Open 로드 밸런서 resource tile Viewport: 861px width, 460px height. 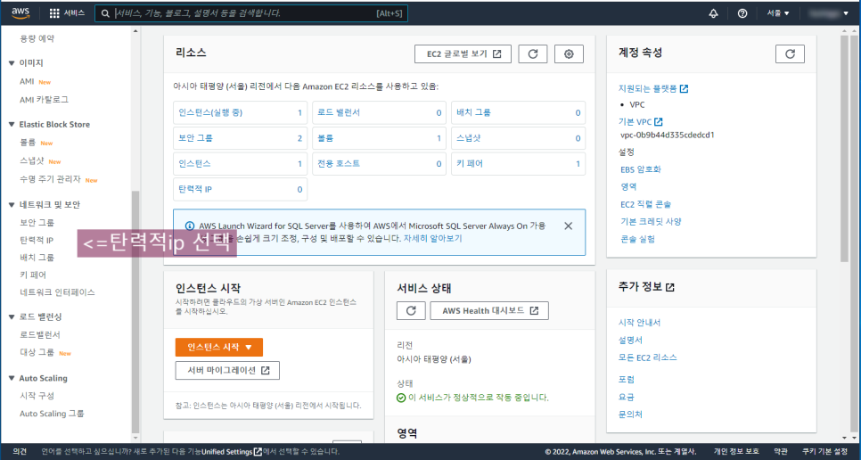coord(379,112)
